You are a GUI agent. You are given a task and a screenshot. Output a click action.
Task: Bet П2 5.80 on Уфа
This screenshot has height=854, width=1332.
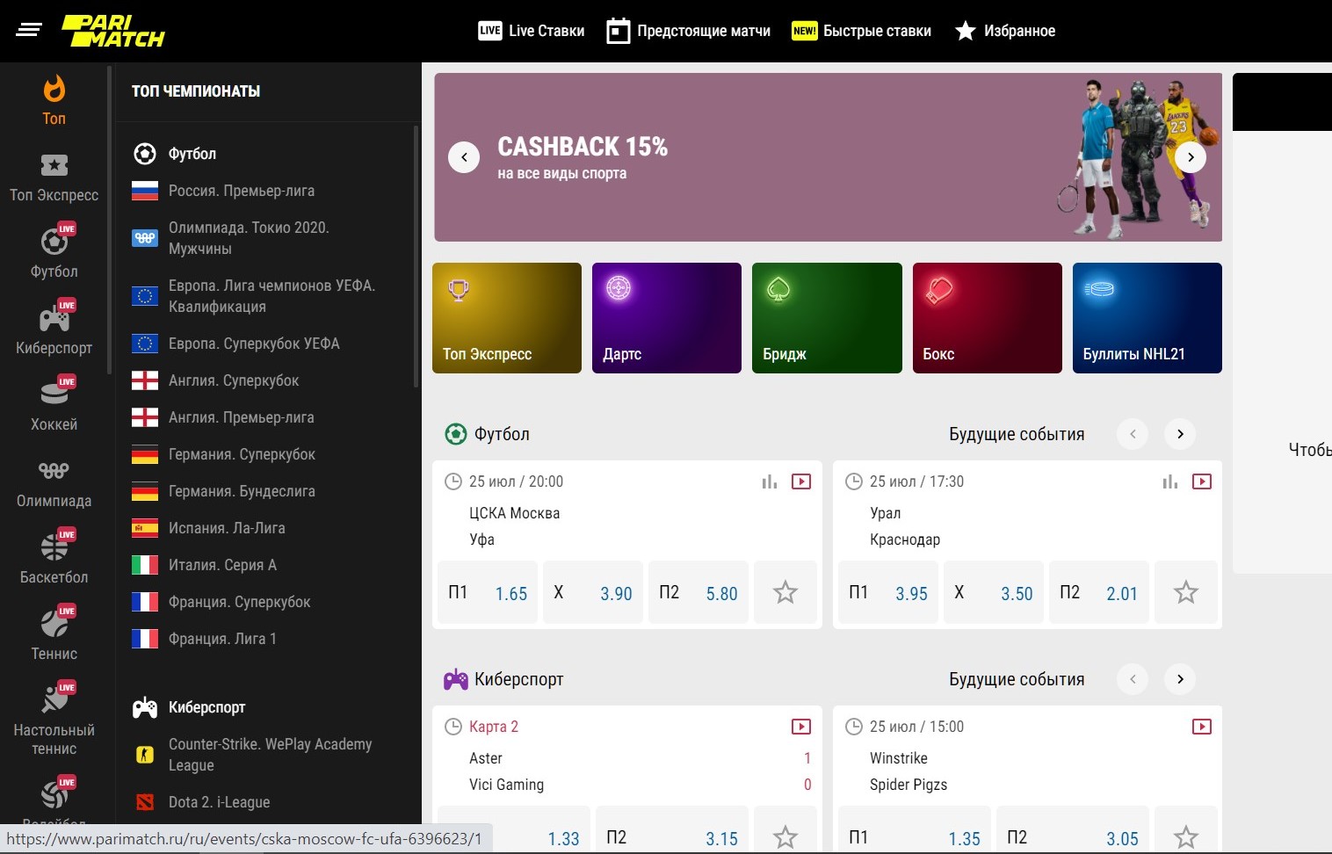pos(699,593)
